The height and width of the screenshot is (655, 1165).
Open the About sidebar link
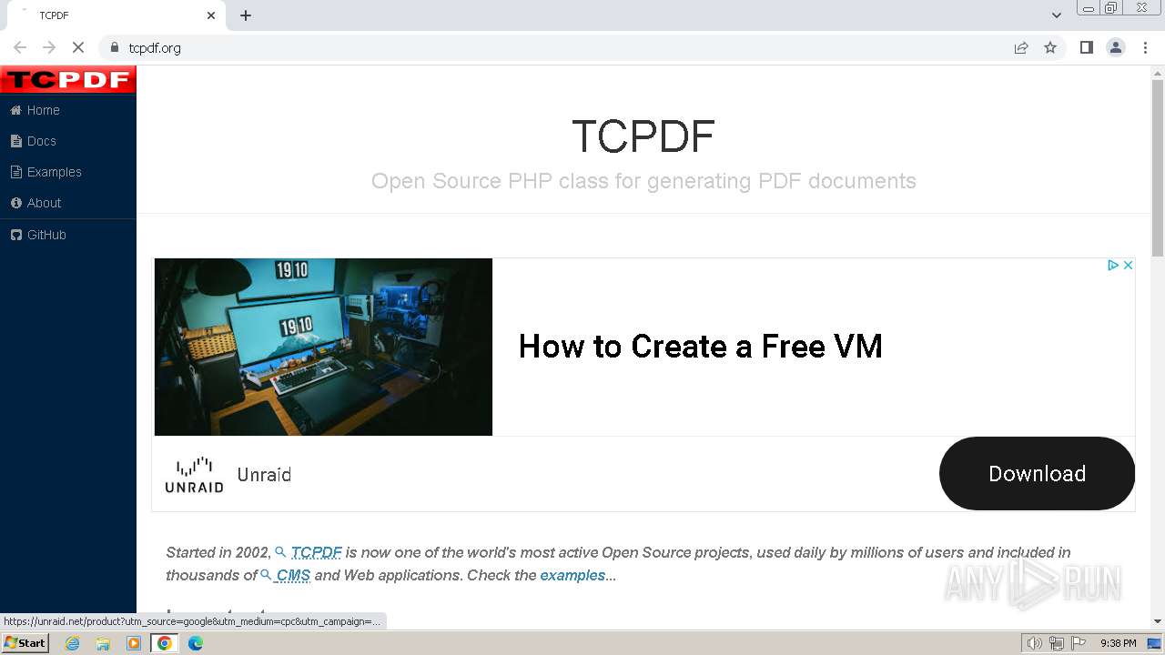click(68, 203)
